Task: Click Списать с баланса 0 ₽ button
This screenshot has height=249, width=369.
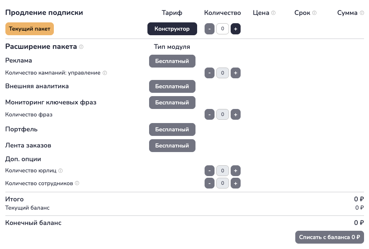Action: click(330, 237)
